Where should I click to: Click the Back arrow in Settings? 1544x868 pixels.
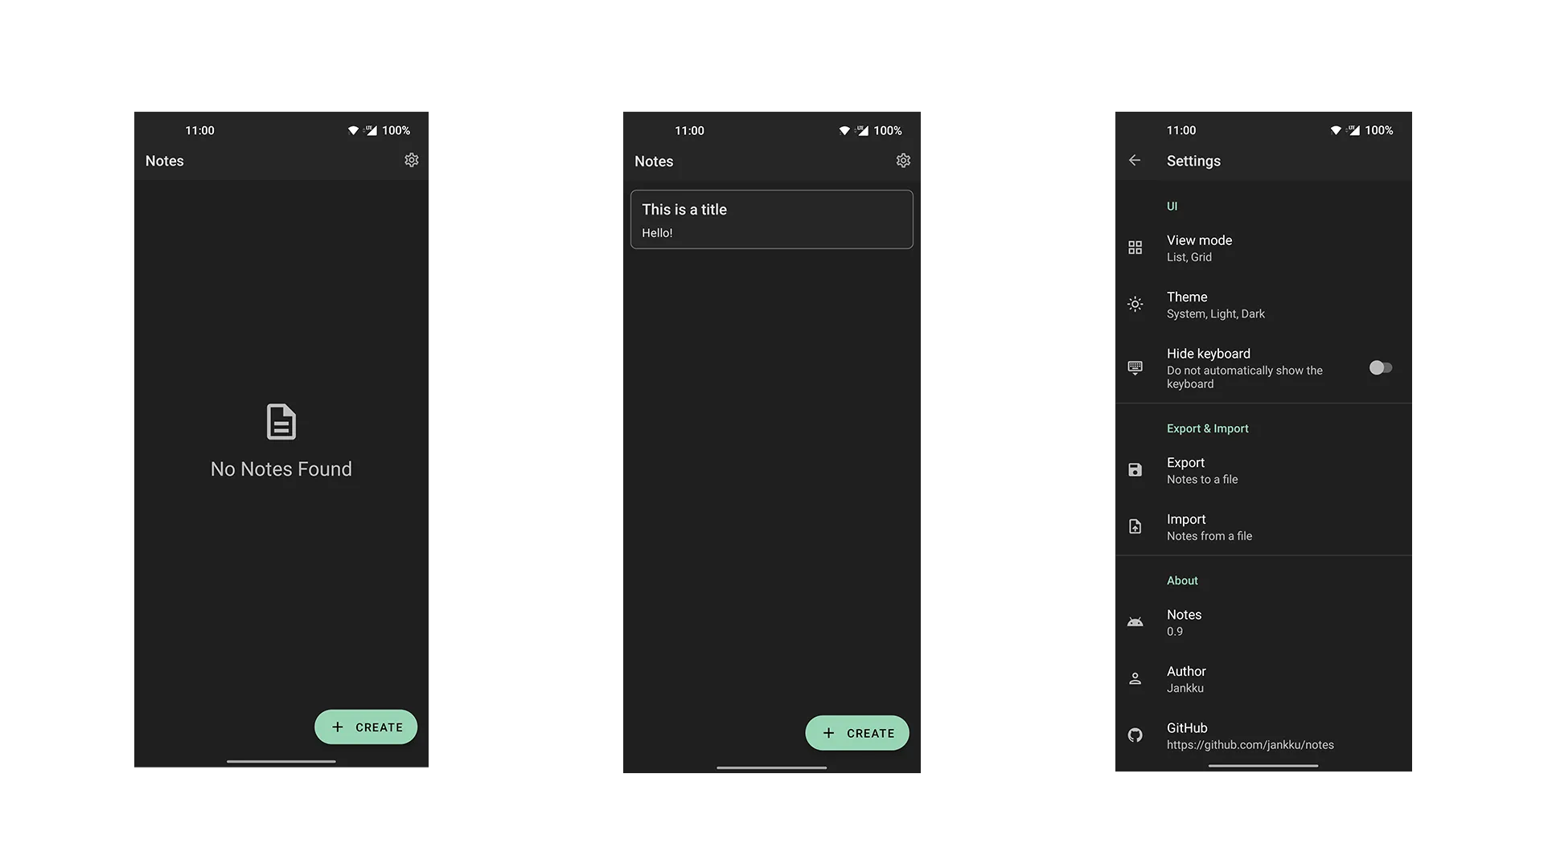tap(1135, 160)
